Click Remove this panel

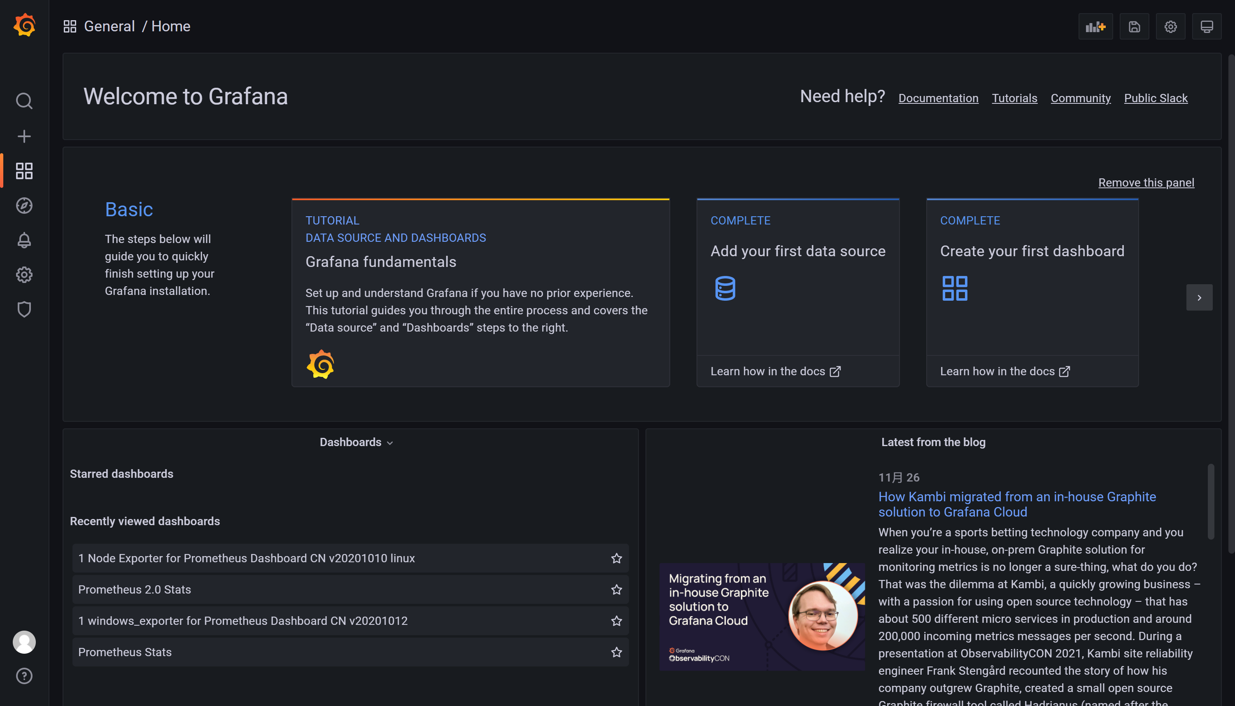click(x=1146, y=182)
